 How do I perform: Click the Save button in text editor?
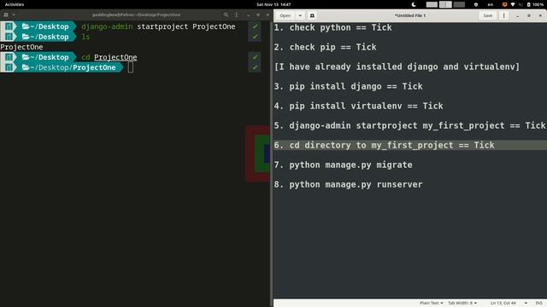click(488, 15)
